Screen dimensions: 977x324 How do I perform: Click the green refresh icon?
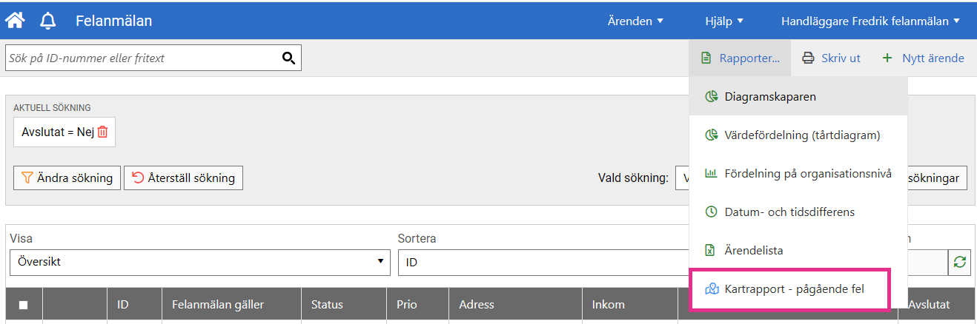click(x=960, y=263)
